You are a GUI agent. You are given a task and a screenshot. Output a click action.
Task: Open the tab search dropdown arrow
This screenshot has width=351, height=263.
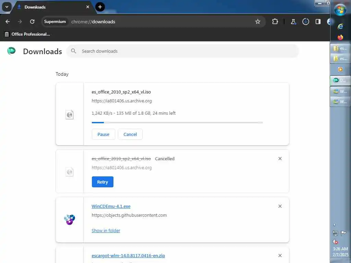(x=7, y=7)
